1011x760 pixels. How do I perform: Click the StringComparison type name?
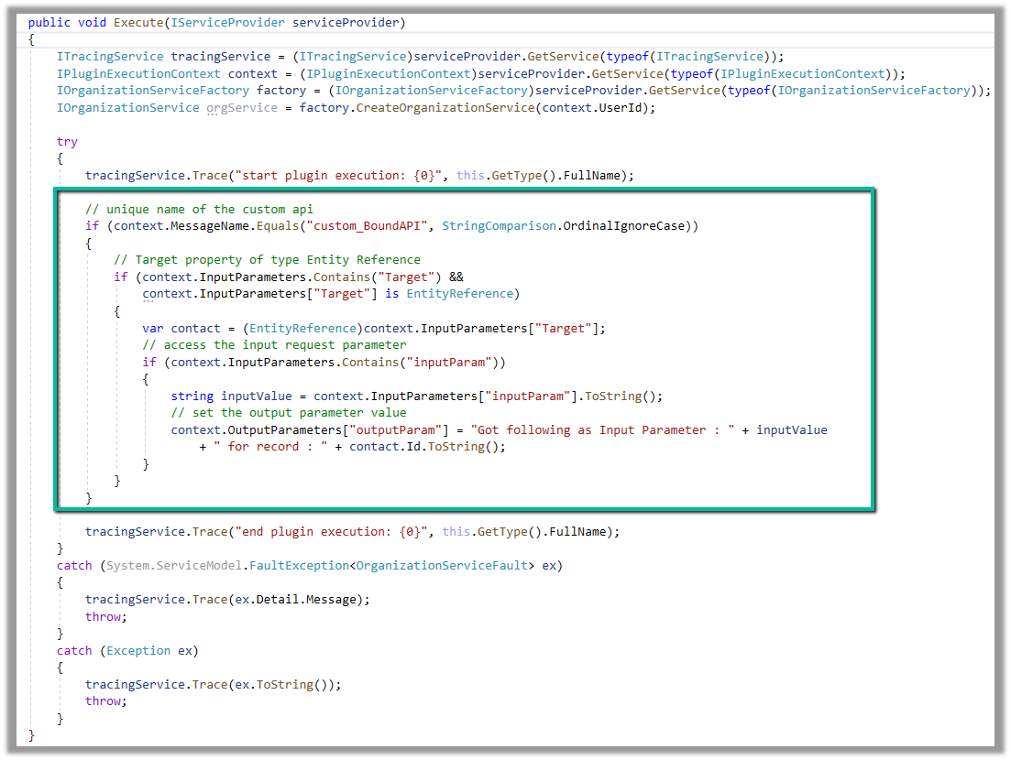pyautogui.click(x=499, y=226)
